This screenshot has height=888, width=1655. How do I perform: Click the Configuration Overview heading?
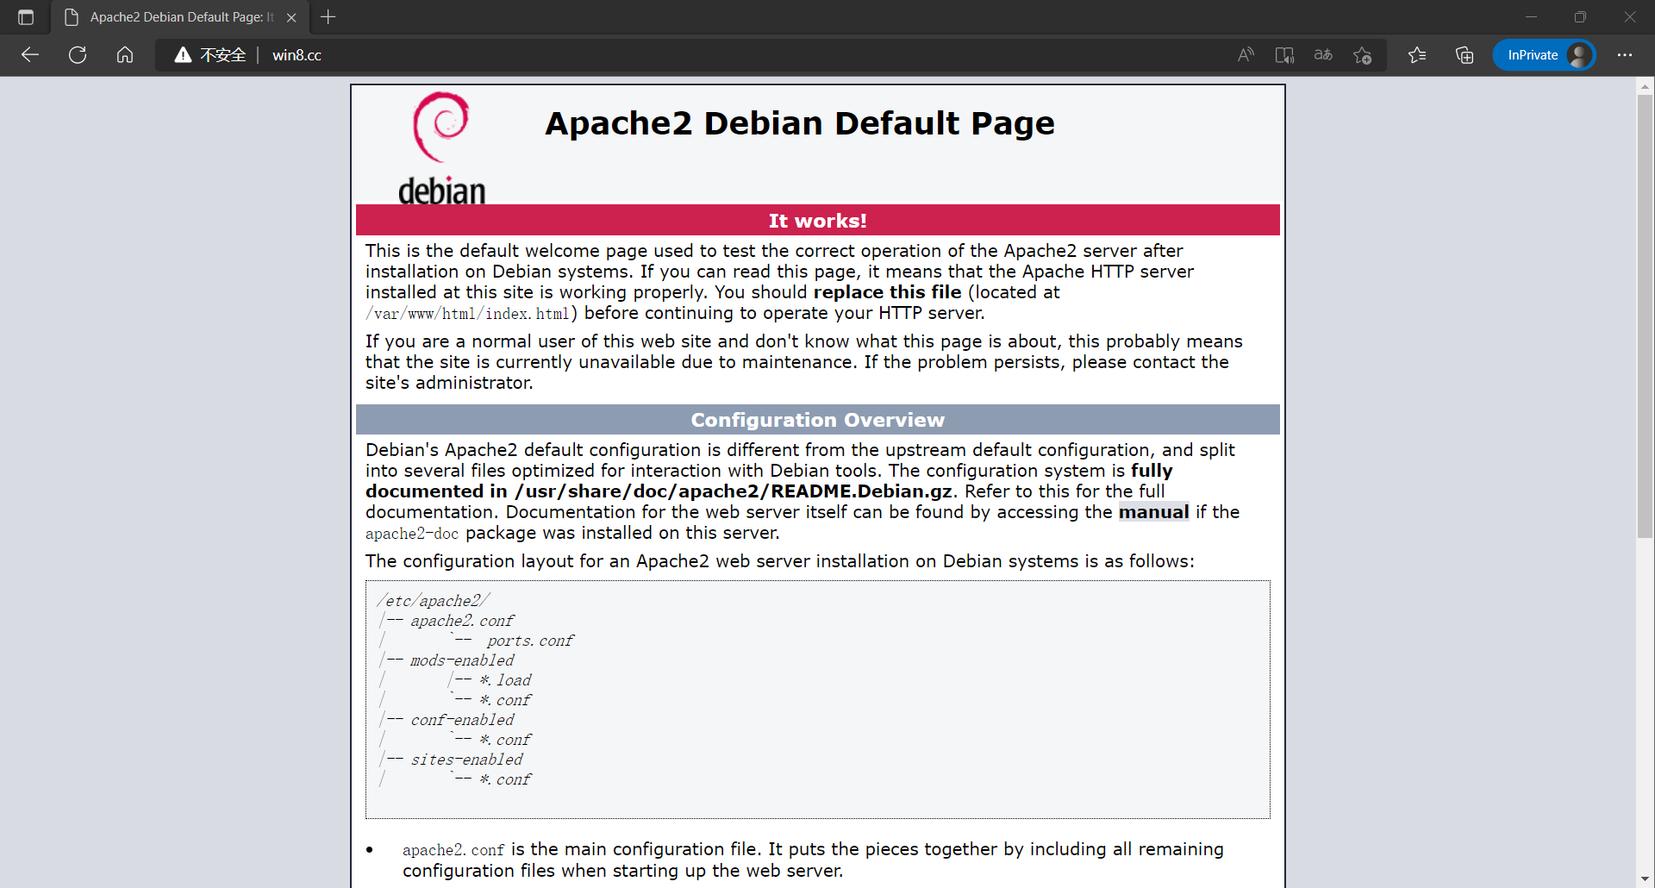[x=817, y=420]
